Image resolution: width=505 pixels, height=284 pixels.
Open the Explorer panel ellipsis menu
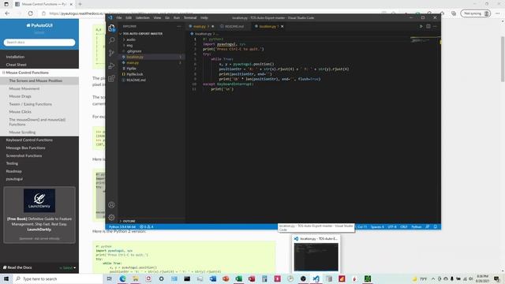click(179, 26)
